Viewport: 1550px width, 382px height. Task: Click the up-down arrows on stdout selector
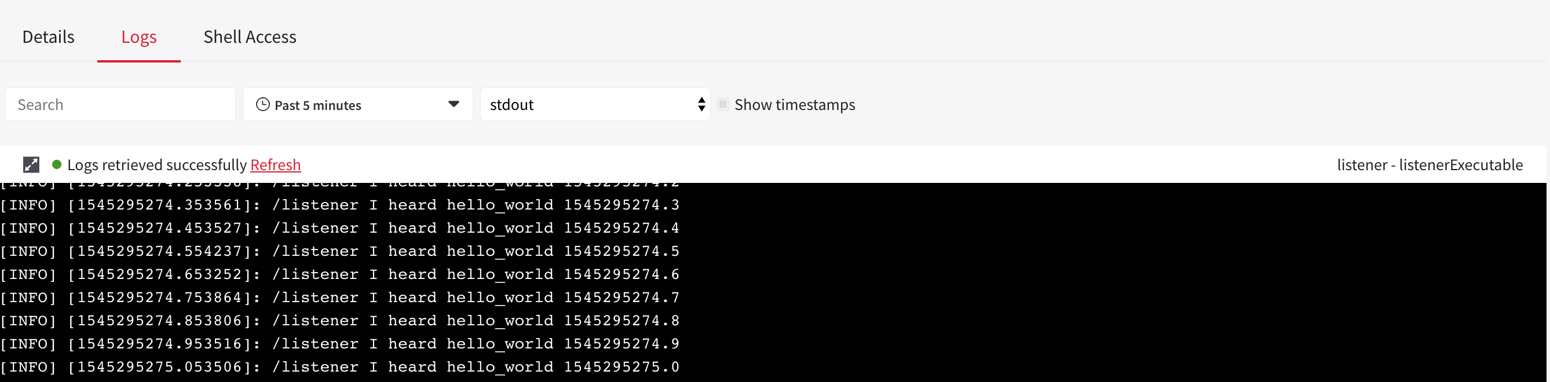click(701, 105)
